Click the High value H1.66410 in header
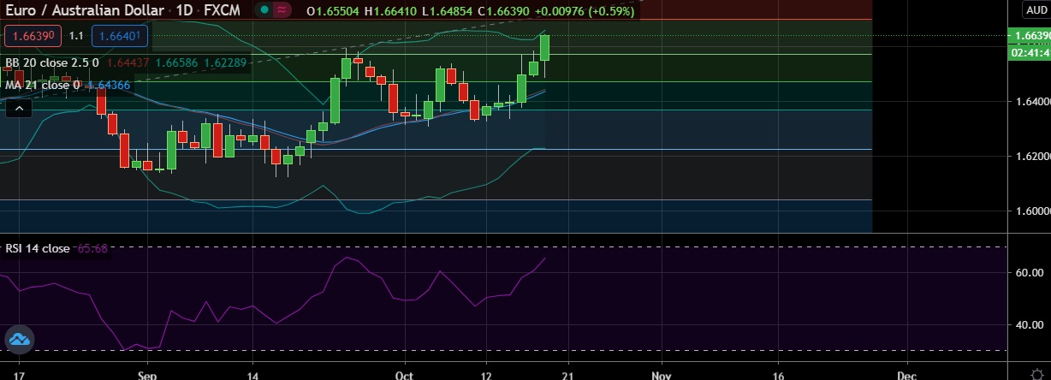This screenshot has width=1051, height=380. [389, 11]
